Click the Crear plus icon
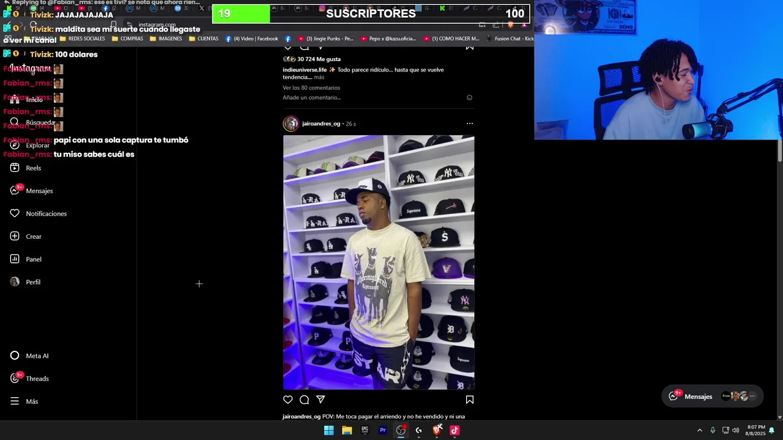 (15, 237)
